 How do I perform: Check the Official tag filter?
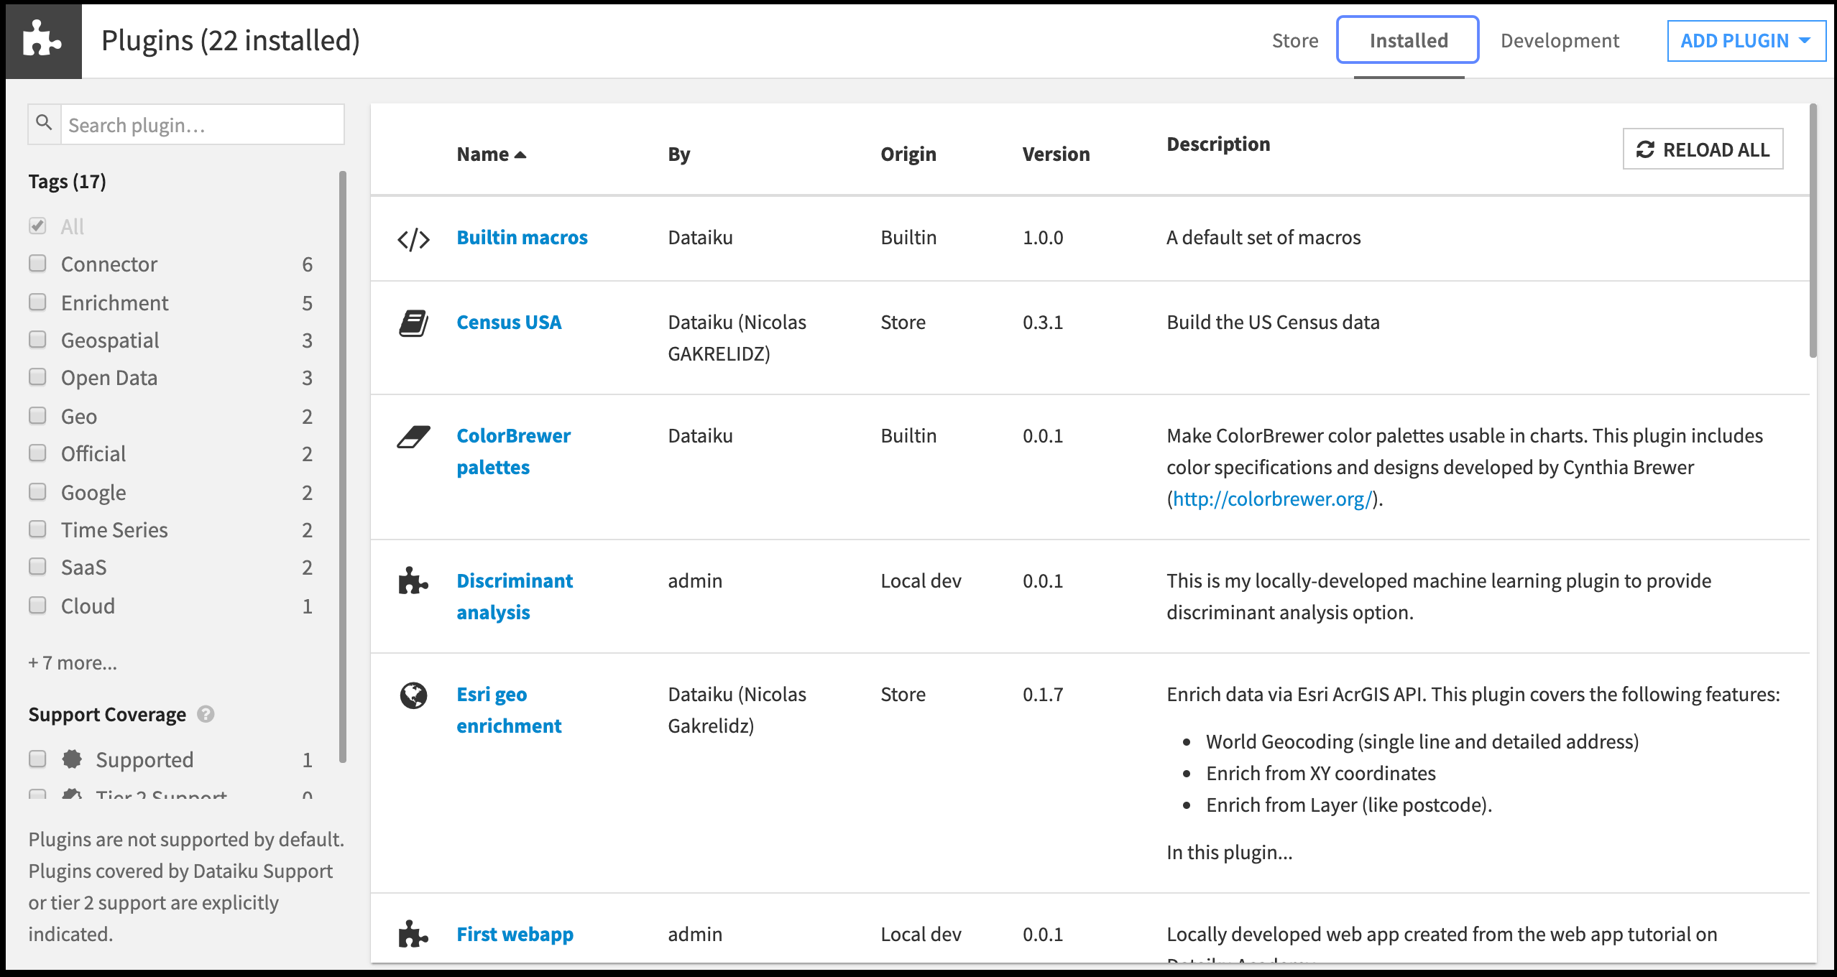pos(37,453)
